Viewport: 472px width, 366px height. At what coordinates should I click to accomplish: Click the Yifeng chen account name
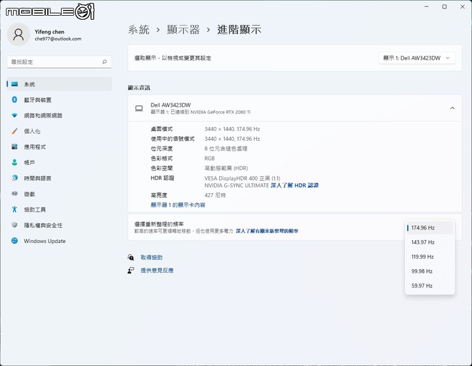tap(49, 31)
